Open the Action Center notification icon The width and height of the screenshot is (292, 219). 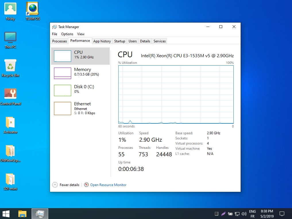pyautogui.click(x=282, y=214)
